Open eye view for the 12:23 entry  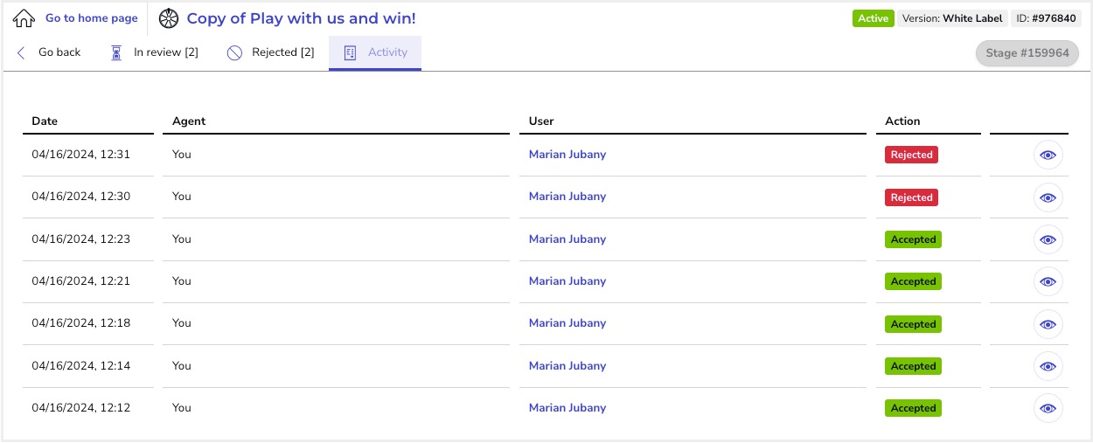(x=1048, y=239)
